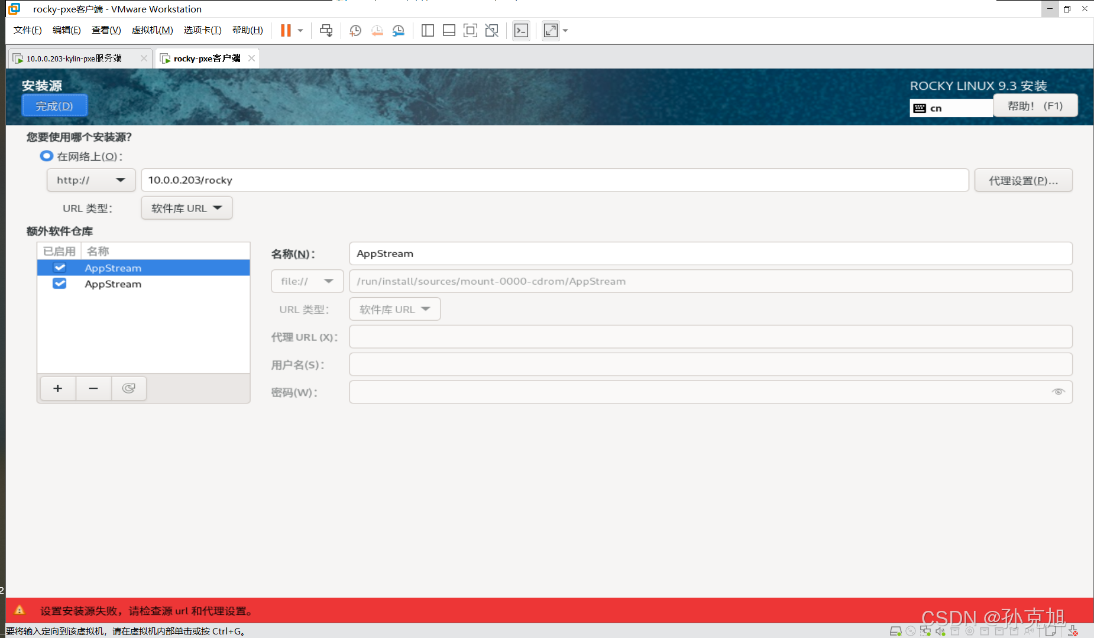Send Ctrl+Alt+Del to the VM
This screenshot has height=638, width=1094.
(326, 31)
